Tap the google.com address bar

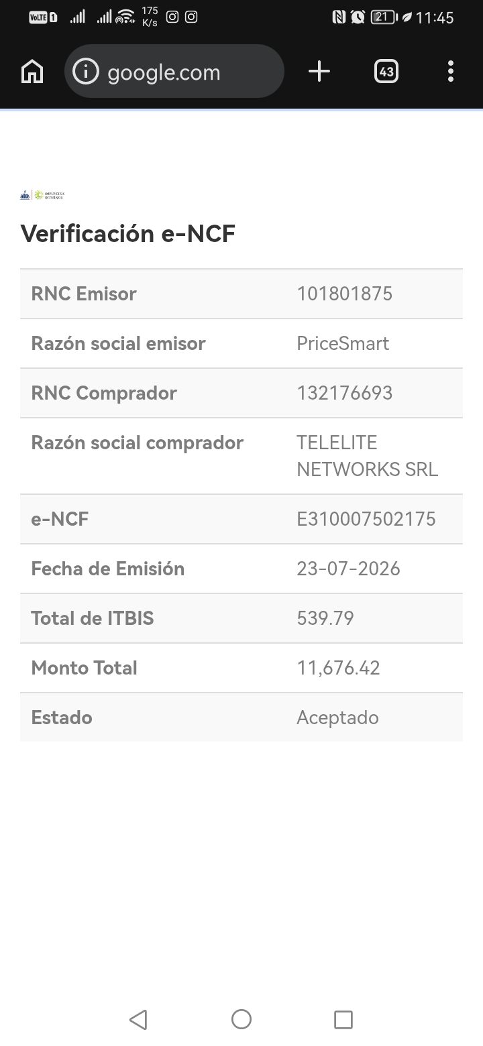(x=174, y=71)
